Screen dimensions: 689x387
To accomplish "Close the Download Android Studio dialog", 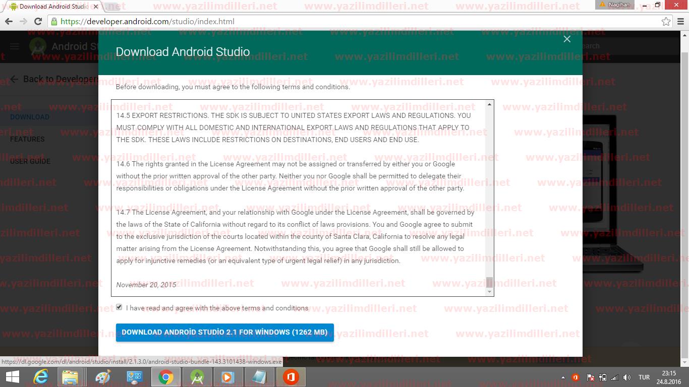I will [567, 39].
